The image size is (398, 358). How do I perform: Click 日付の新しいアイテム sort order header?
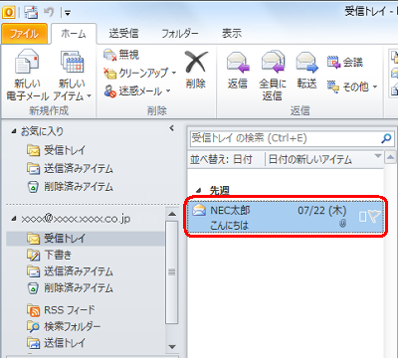coord(309,160)
